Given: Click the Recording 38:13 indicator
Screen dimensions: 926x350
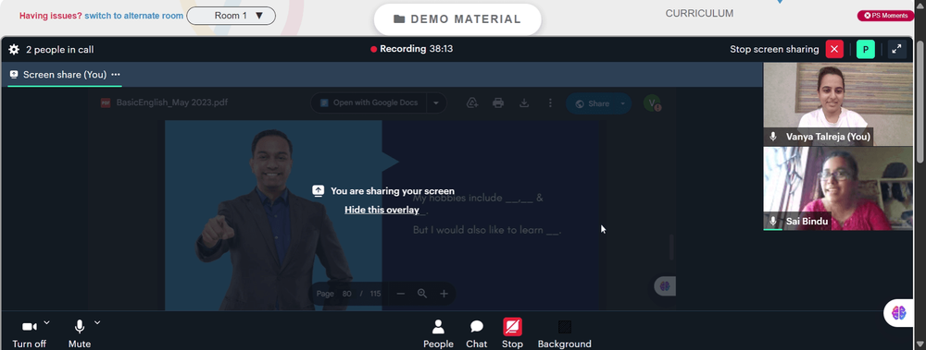Looking at the screenshot, I should 412,49.
